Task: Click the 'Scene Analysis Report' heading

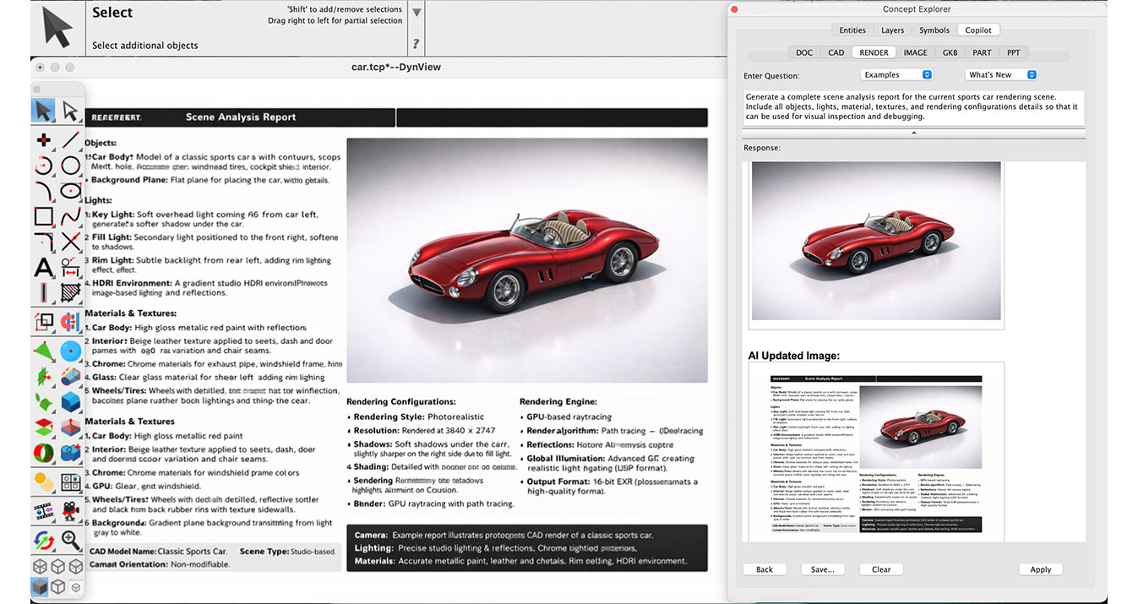Action: pyautogui.click(x=241, y=117)
